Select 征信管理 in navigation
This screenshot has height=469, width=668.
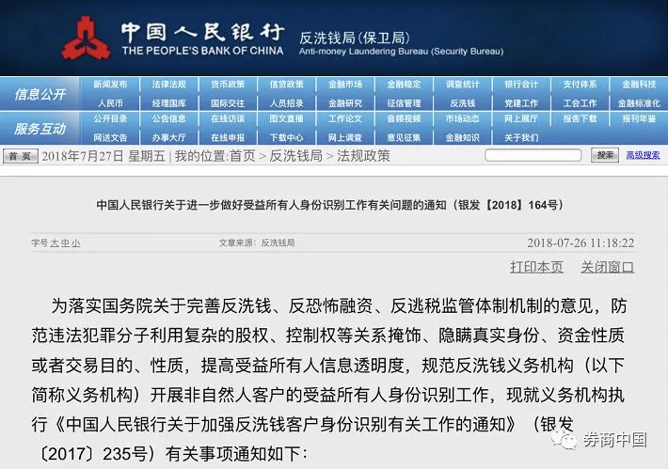tap(404, 103)
